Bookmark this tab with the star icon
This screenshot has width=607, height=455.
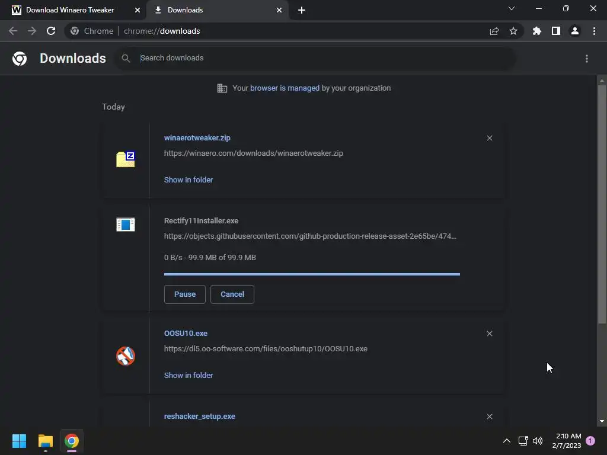513,31
